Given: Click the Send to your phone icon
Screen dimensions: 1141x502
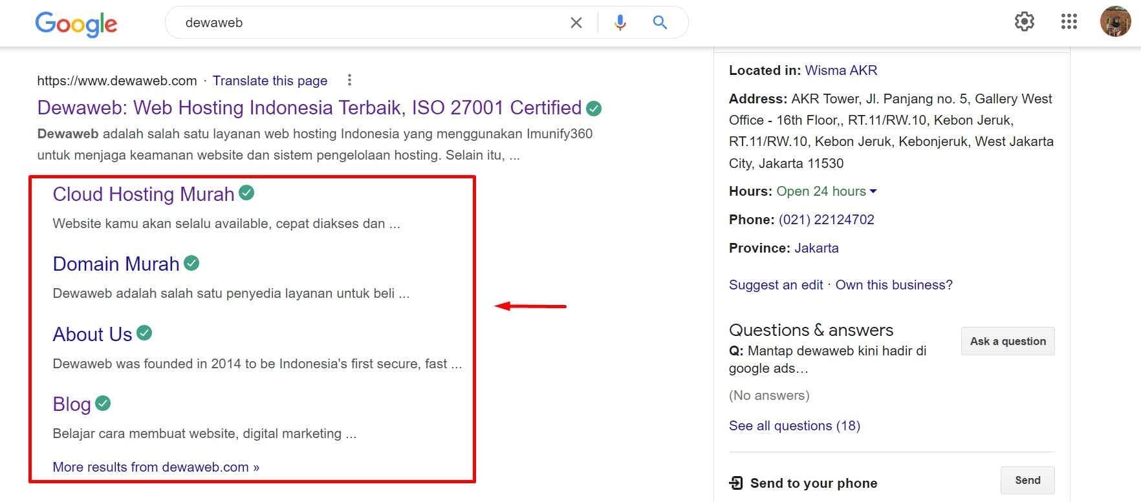Looking at the screenshot, I should (x=736, y=483).
